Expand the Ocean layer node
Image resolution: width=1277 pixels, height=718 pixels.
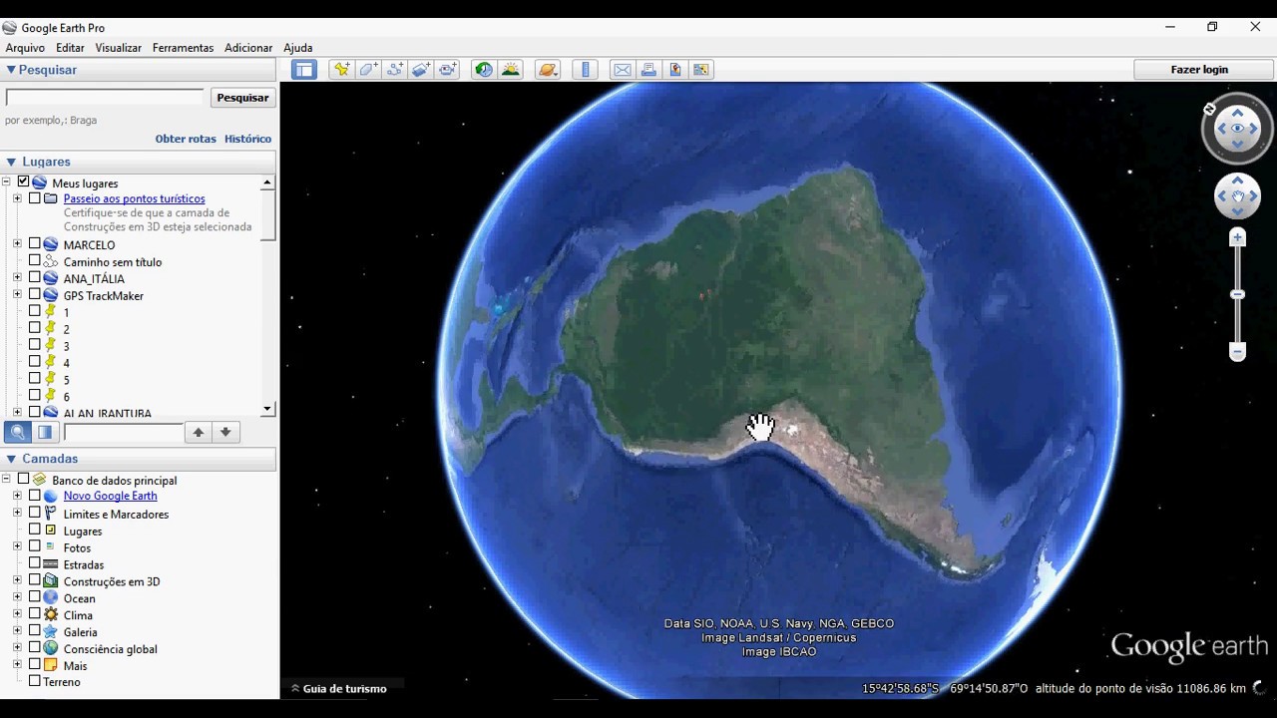point(17,596)
